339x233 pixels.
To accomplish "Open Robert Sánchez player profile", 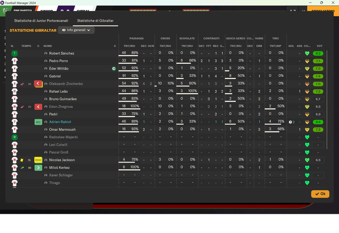I will [62, 53].
